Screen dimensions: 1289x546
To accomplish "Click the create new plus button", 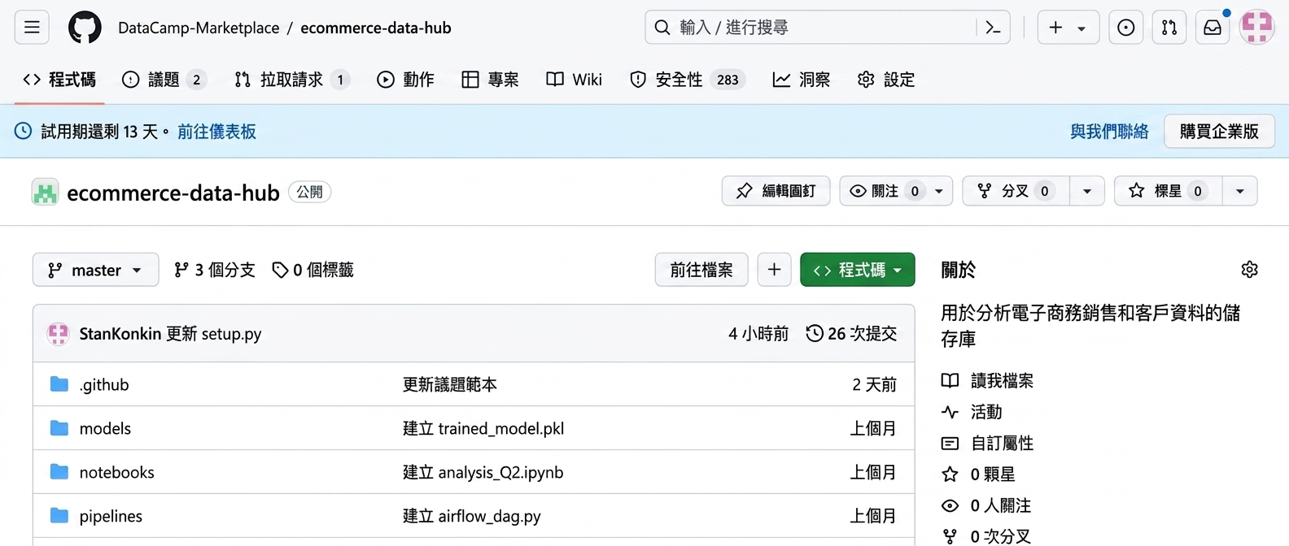I will 1055,28.
